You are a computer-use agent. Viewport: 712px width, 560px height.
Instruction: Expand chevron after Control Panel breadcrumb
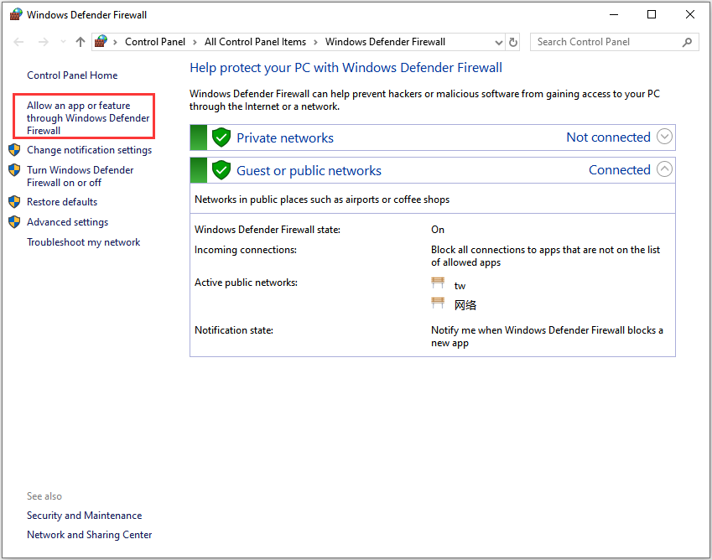point(195,42)
